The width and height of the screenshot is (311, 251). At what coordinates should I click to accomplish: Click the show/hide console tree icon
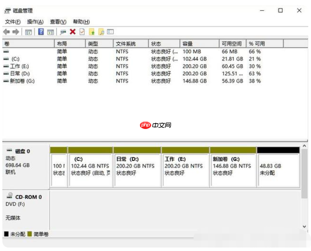pyautogui.click(x=28, y=32)
